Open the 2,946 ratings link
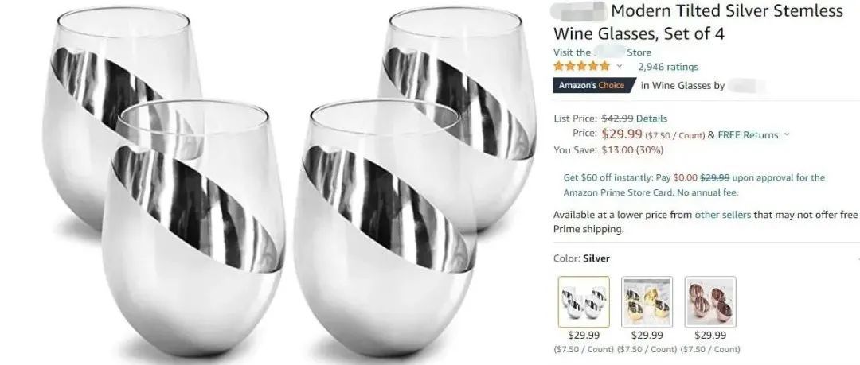The height and width of the screenshot is (365, 860). 667,67
